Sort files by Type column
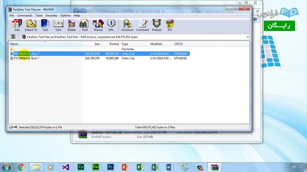 134,44
